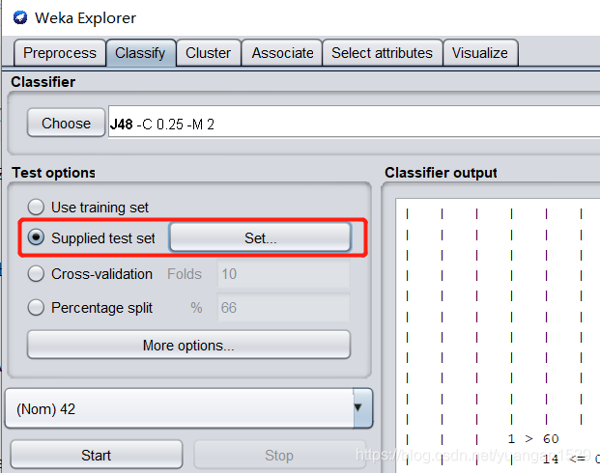Go to the Associate tab
This screenshot has height=473, width=600.
[x=282, y=53]
